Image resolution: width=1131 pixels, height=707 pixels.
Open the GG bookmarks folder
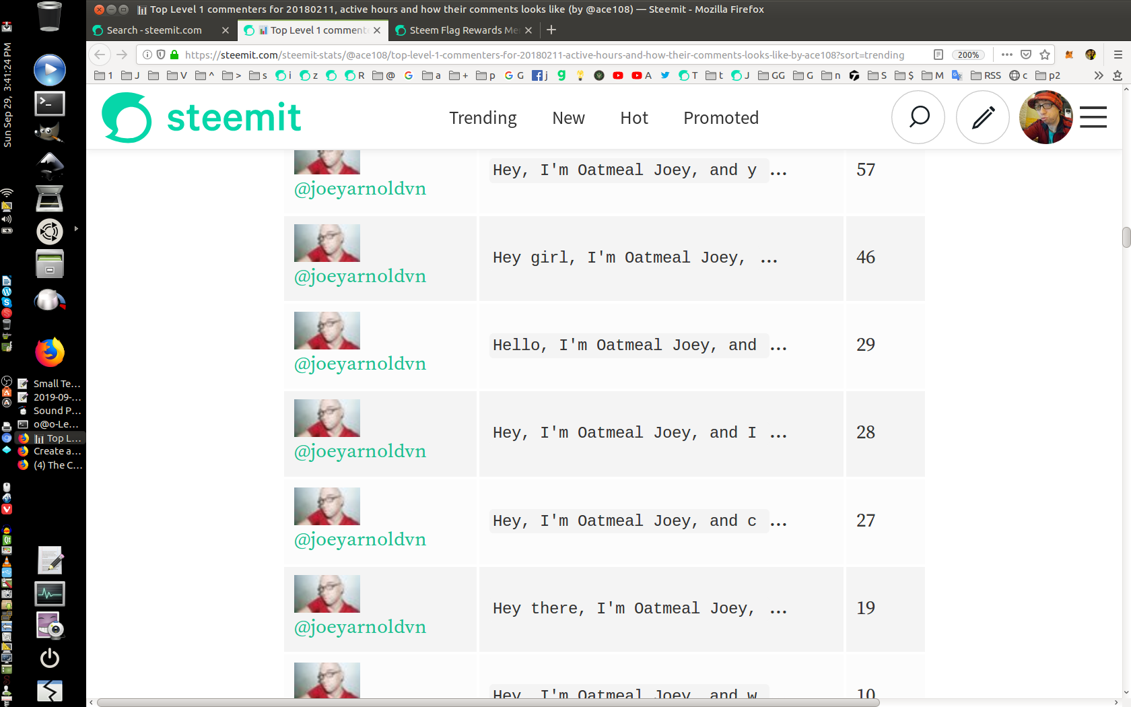[x=772, y=75]
